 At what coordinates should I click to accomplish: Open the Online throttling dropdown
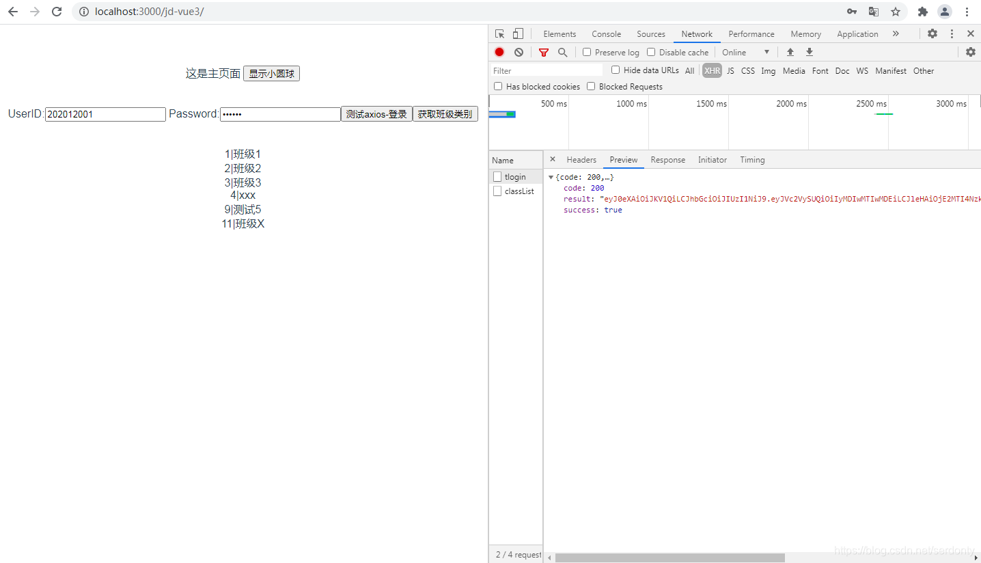point(745,52)
